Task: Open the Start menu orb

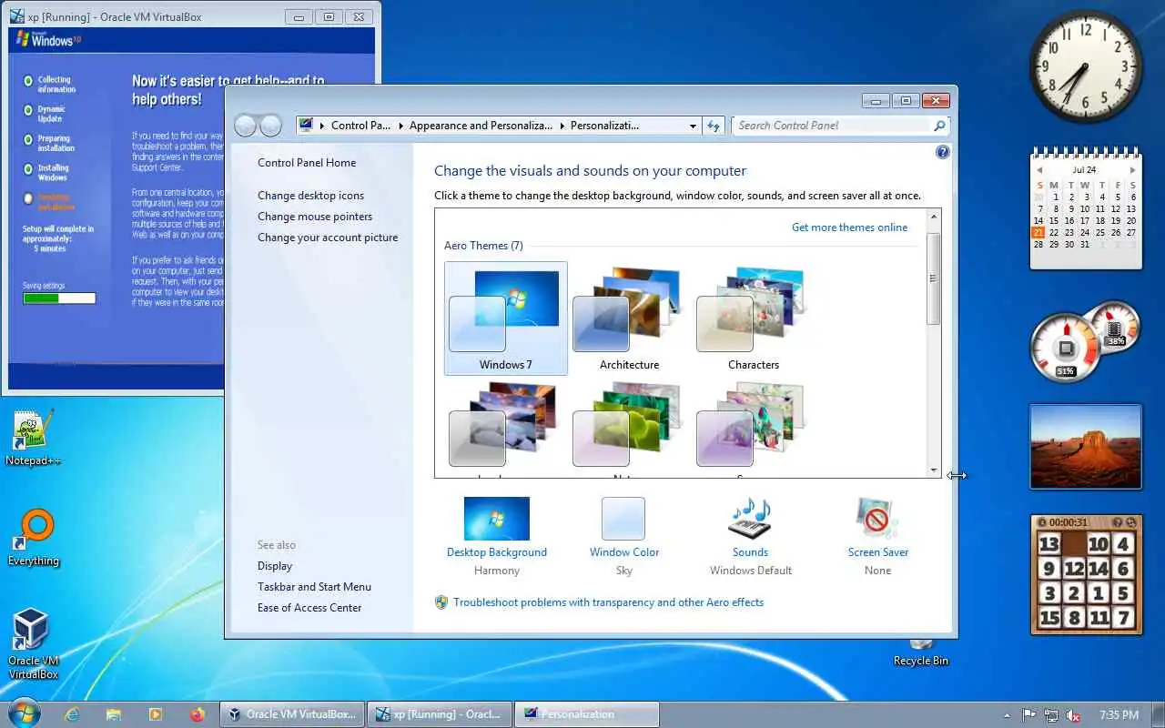Action: pyautogui.click(x=24, y=713)
